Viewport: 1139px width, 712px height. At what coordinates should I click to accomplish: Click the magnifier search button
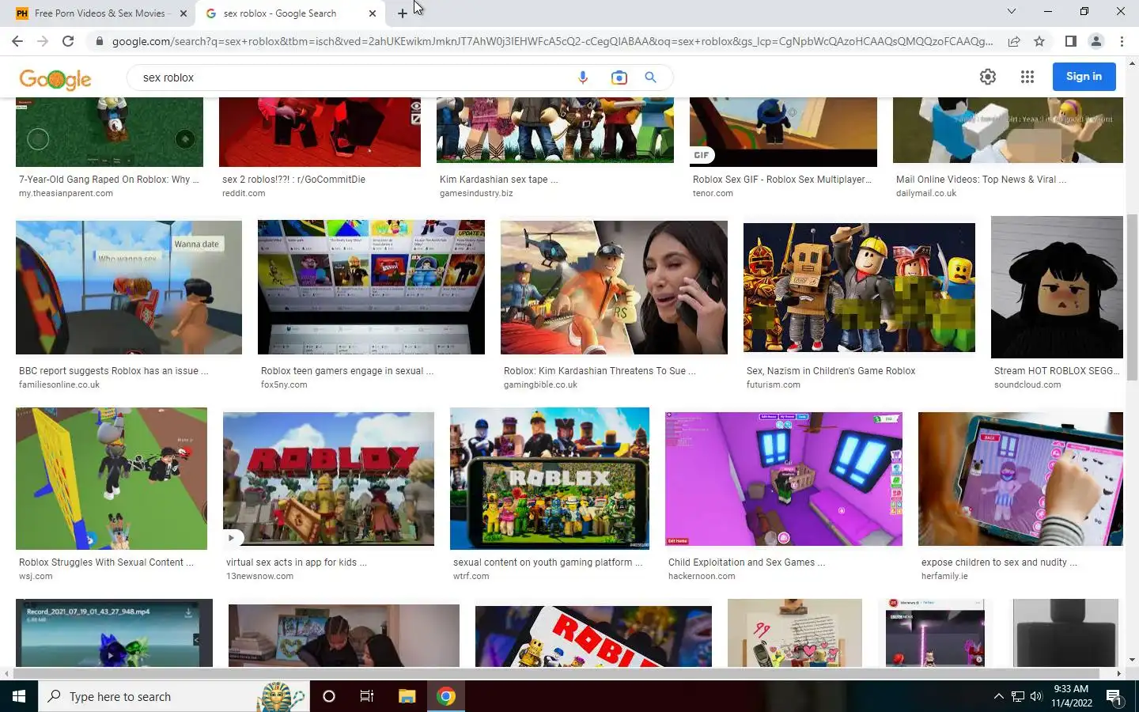(650, 78)
